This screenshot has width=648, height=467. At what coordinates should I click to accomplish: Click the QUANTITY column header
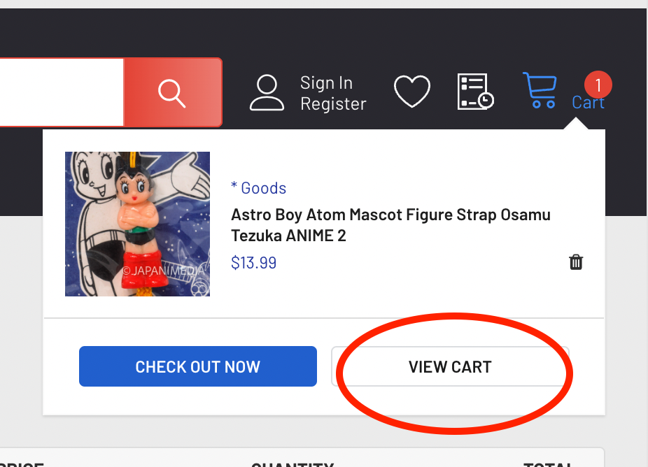tap(293, 464)
